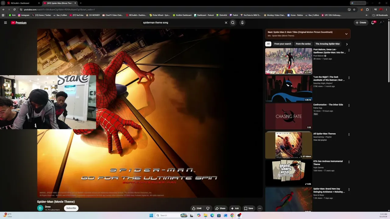The image size is (390, 219).
Task: Click the Ask button below the video
Action: pos(235,208)
